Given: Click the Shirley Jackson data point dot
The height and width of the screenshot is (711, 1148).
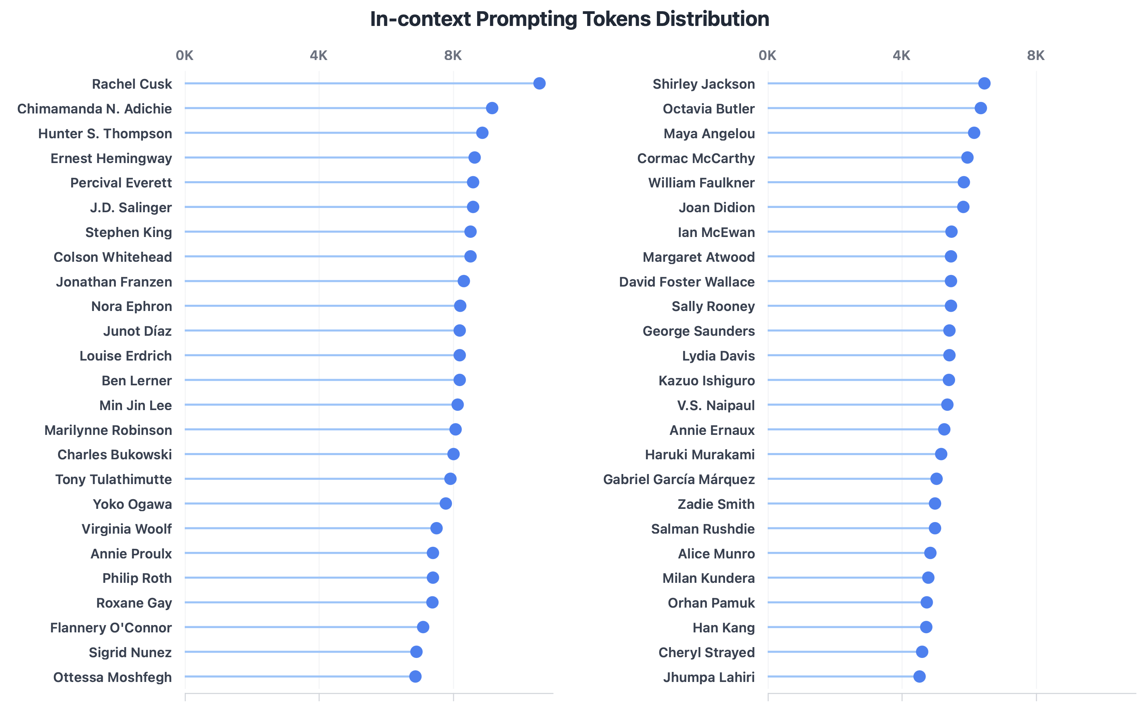Looking at the screenshot, I should click(984, 83).
